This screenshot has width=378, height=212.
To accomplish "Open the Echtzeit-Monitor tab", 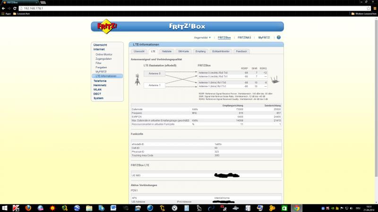I will click(221, 51).
